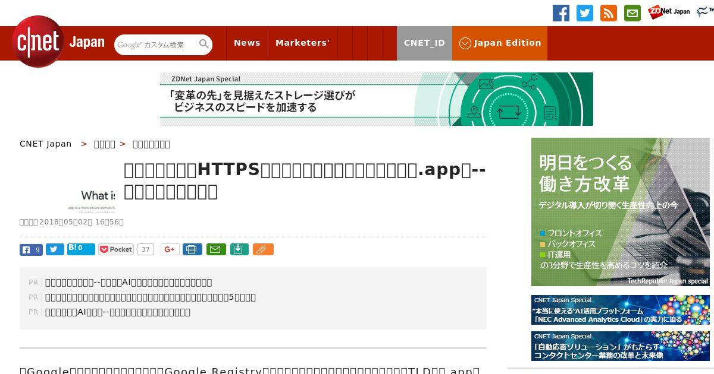Save article with teal download icon

239,249
